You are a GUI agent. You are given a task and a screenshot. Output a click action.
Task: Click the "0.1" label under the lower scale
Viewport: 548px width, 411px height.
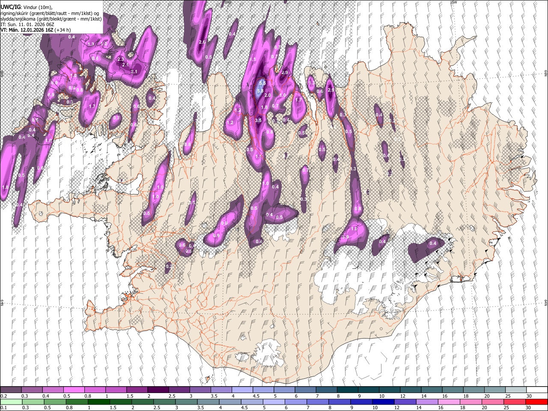coord(4,408)
